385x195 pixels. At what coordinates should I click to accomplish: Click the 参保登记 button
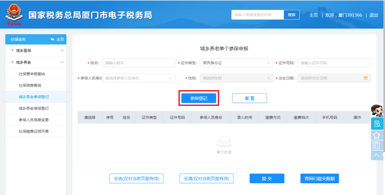coord(199,98)
